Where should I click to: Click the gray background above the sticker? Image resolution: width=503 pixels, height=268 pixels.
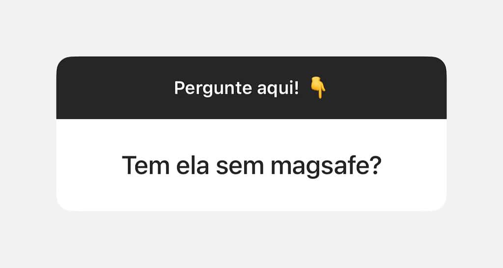pos(251,28)
